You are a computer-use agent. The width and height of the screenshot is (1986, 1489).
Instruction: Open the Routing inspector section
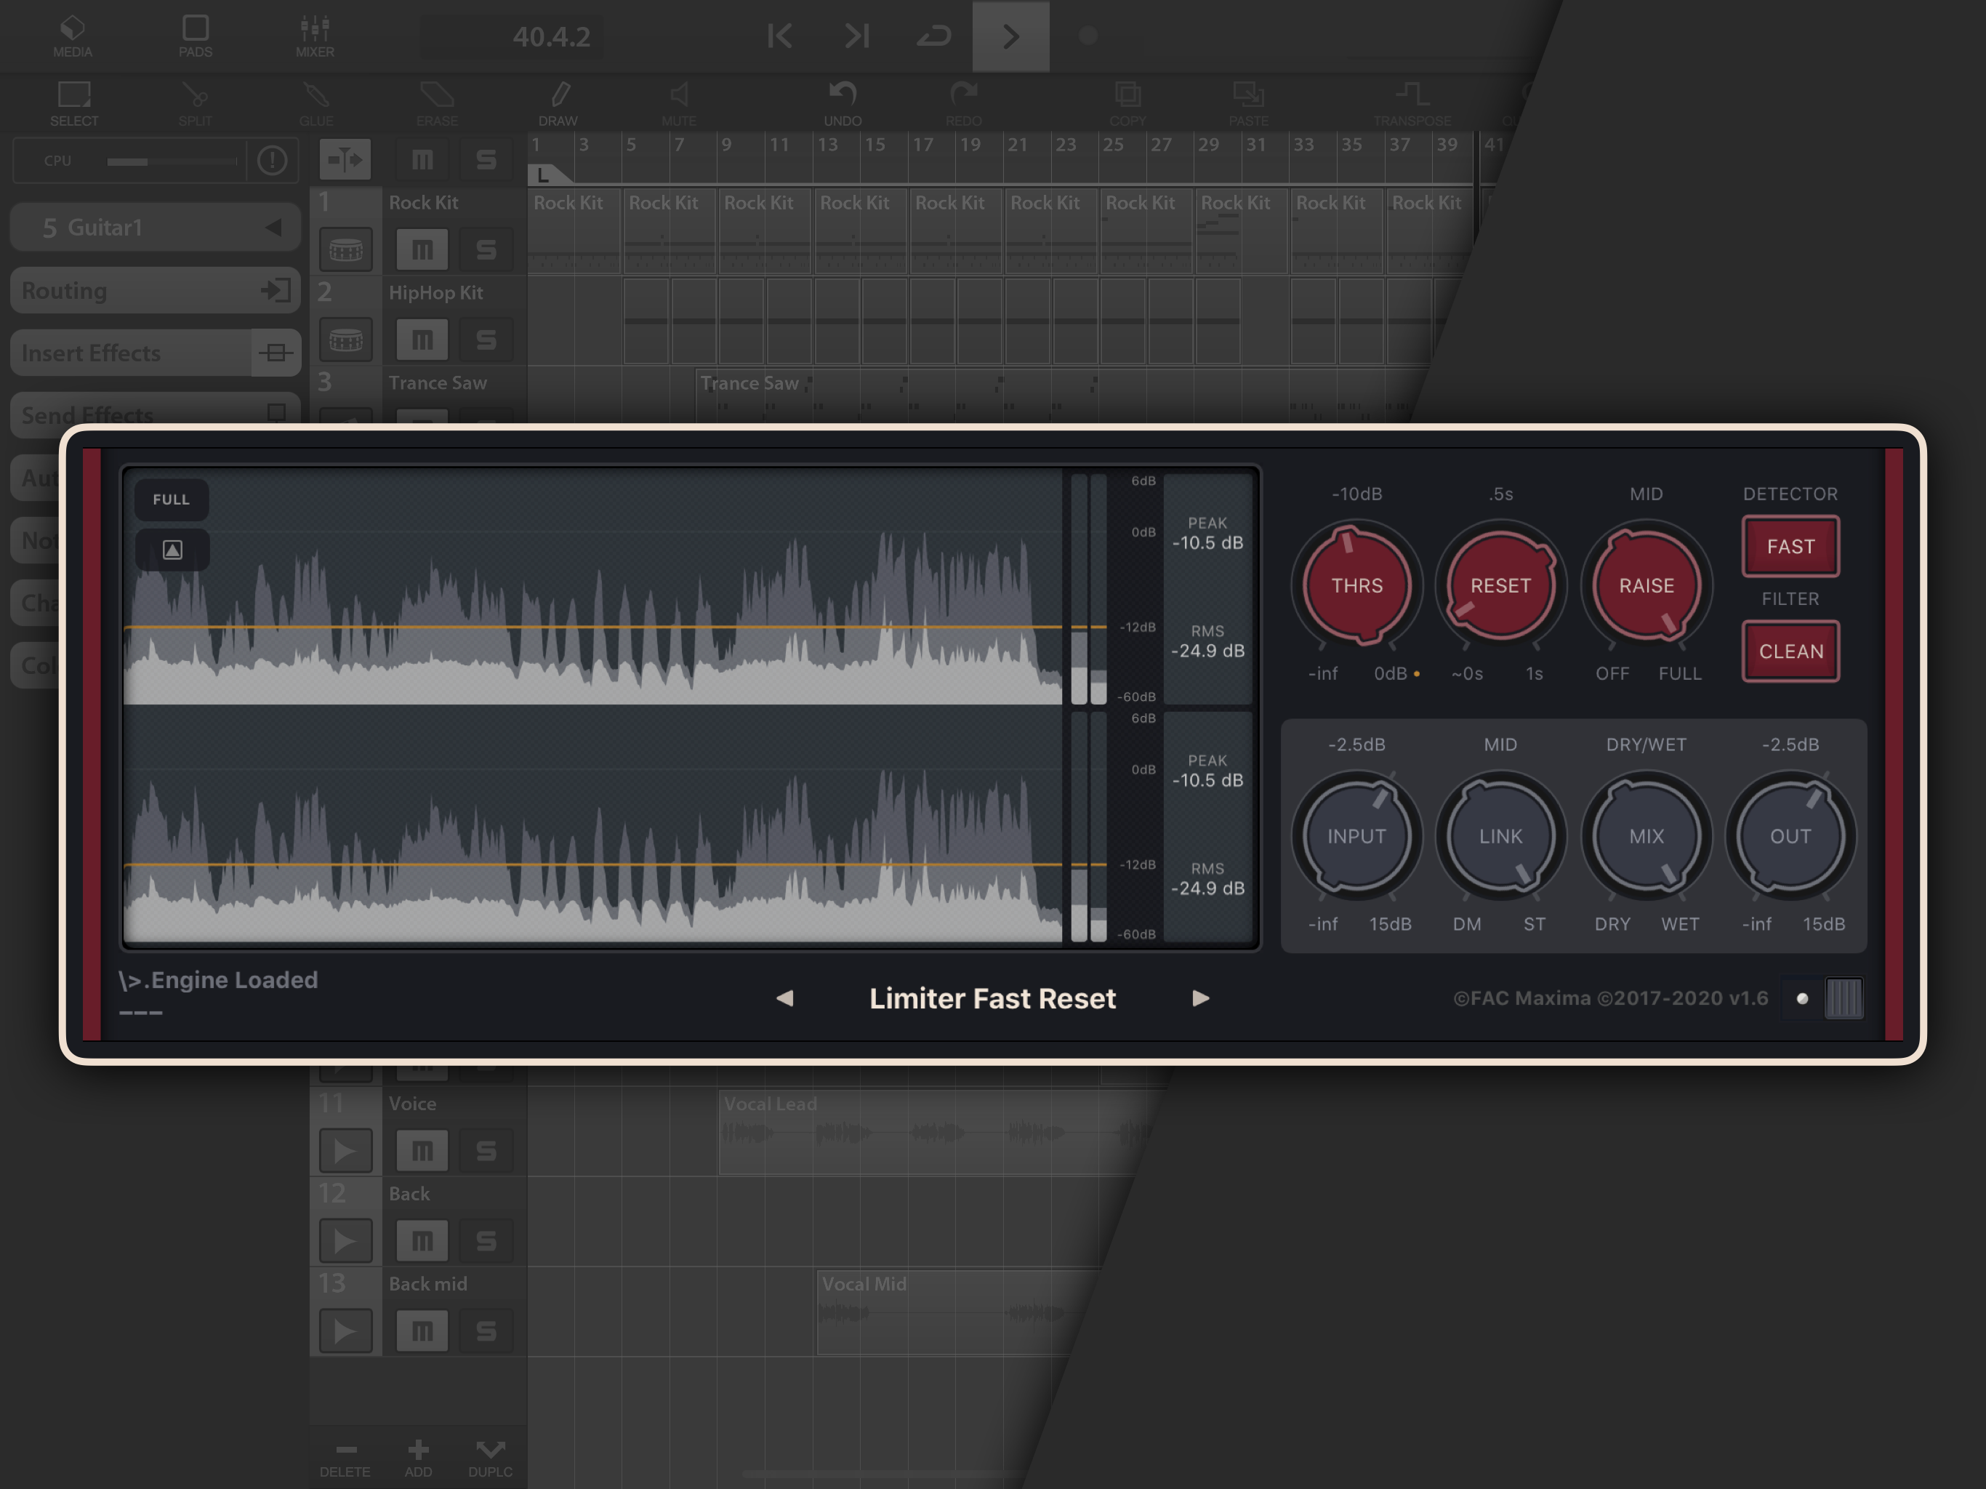[x=154, y=290]
